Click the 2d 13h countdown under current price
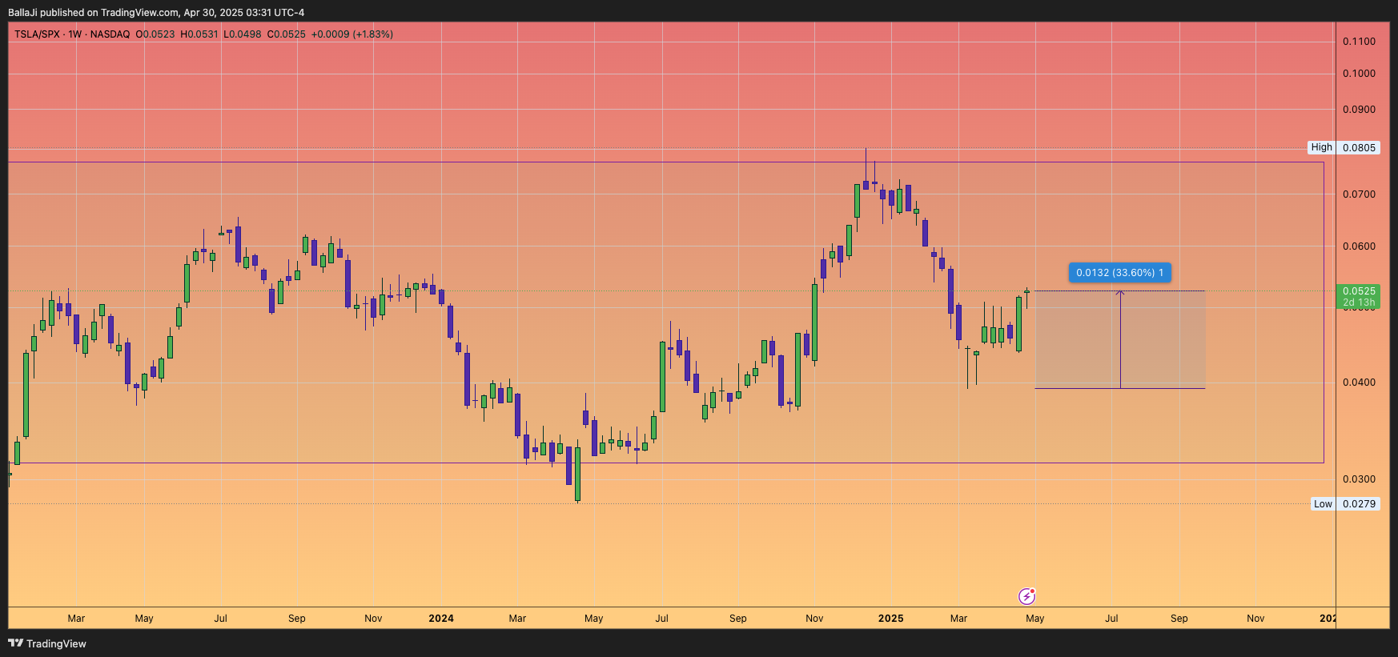Image resolution: width=1398 pixels, height=657 pixels. pyautogui.click(x=1359, y=302)
